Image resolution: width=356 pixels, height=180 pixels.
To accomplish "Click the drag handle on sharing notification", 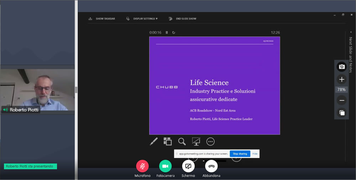I will [177, 154].
